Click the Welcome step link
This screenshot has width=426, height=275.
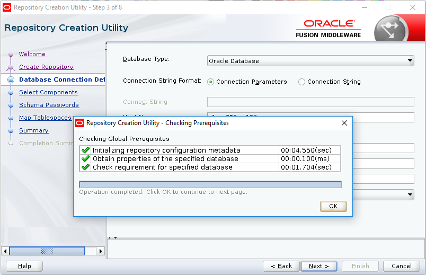[32, 54]
